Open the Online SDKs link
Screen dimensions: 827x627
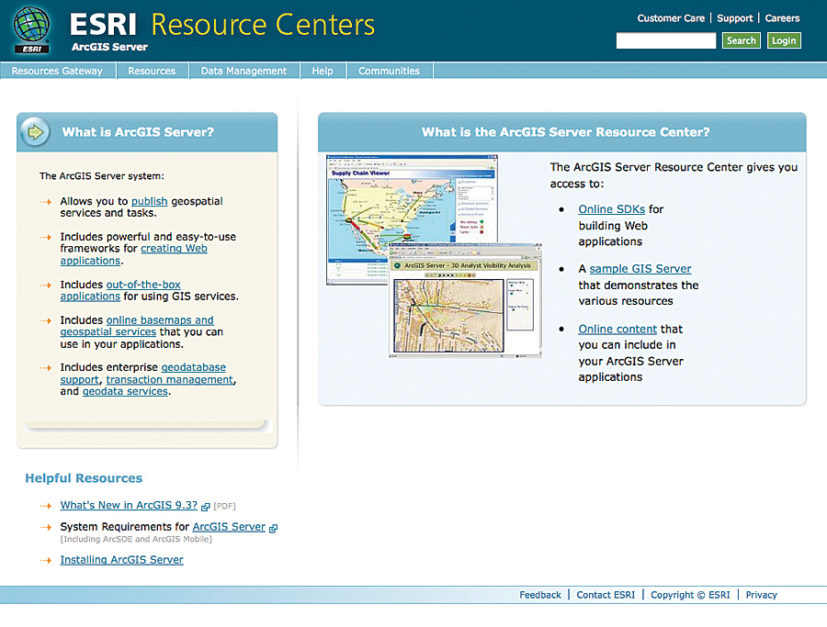pos(611,209)
